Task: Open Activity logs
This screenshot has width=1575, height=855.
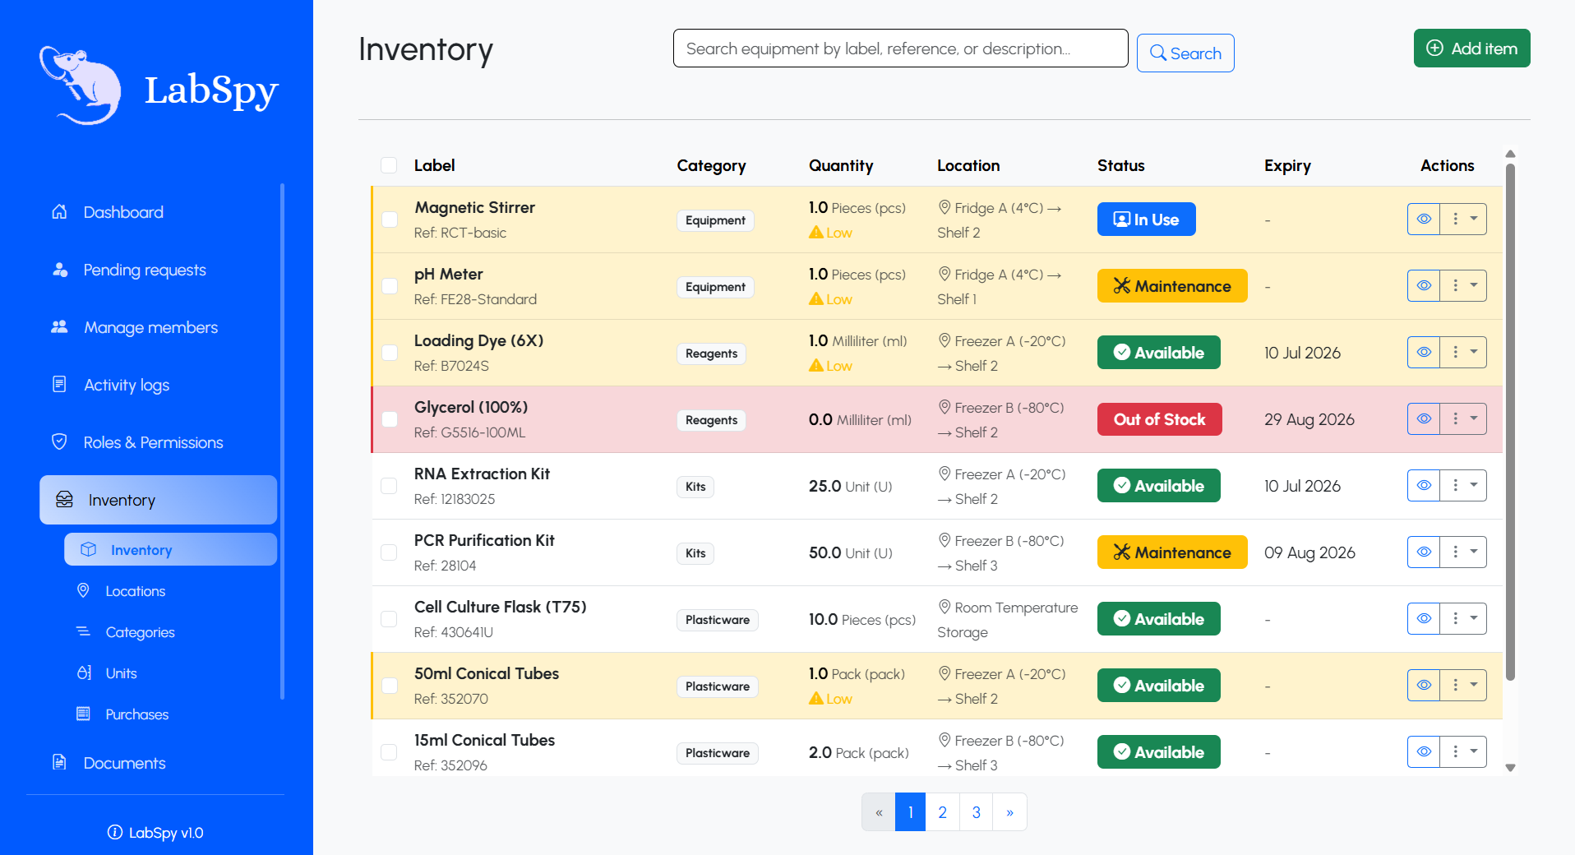Action: [x=127, y=385]
